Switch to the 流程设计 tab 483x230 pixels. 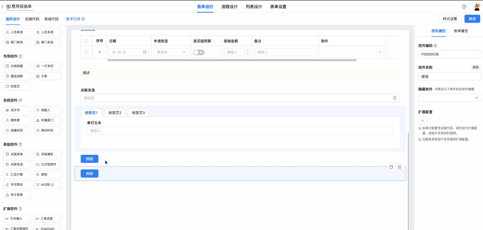click(229, 7)
